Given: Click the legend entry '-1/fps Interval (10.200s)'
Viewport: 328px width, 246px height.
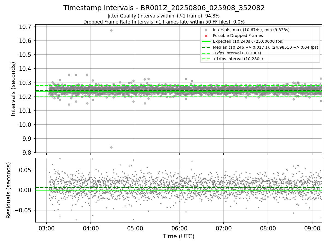Looking at the screenshot, I should point(237,53).
